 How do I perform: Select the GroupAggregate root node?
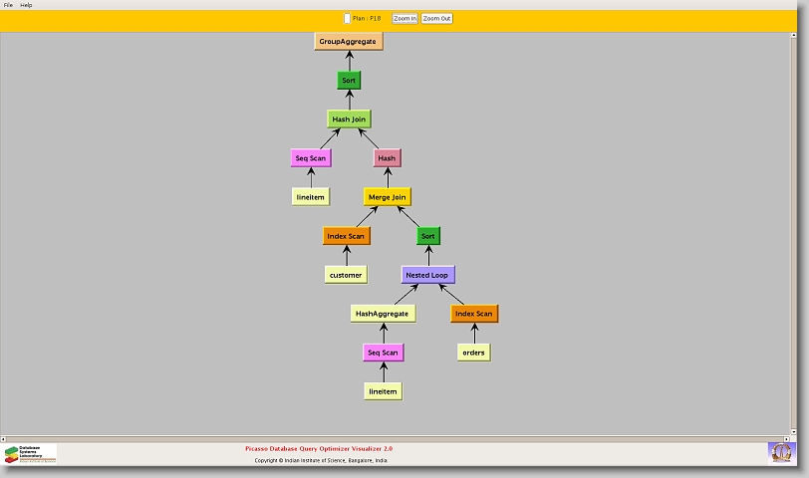coord(349,42)
